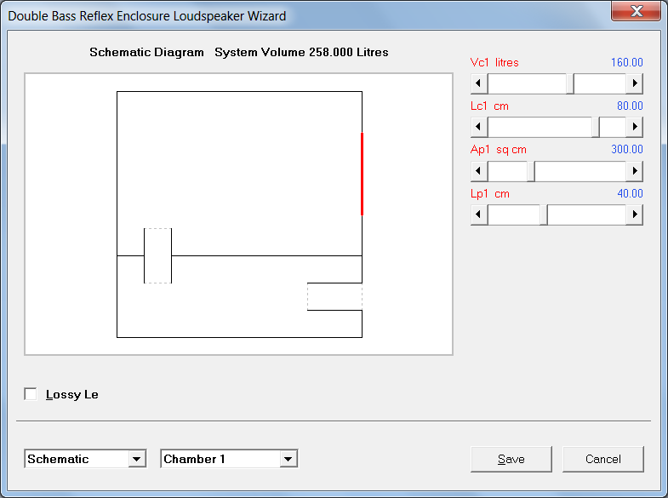Viewport: 668px width, 498px height.
Task: Close the Loudspeaker Wizard window
Action: pos(637,11)
